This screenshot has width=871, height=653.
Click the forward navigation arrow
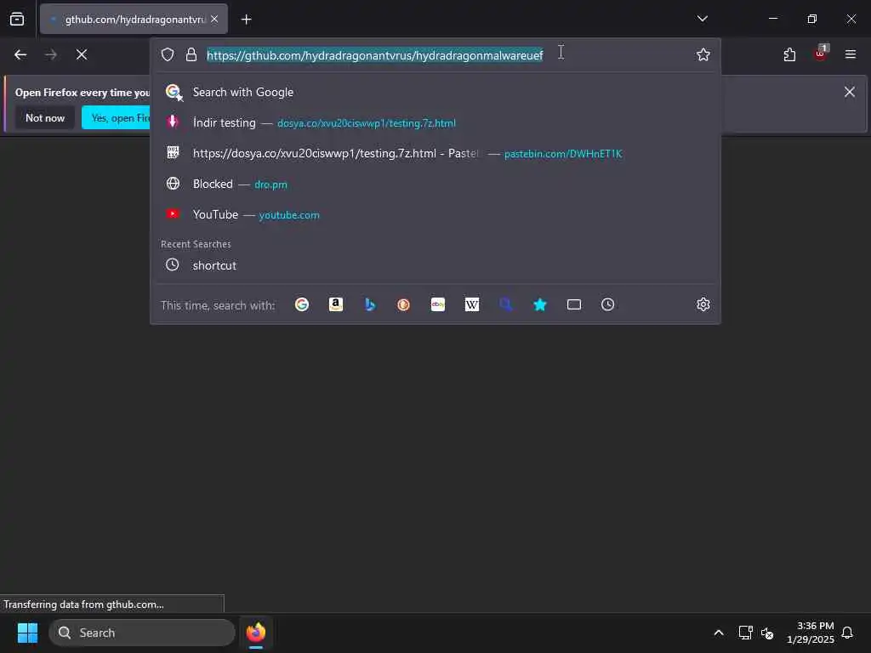point(51,54)
